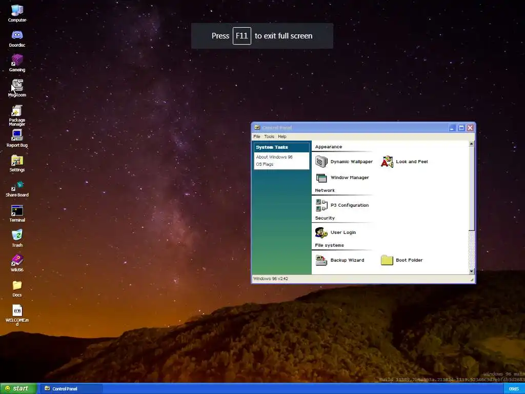Screen dimensions: 525x394
Task: Select the Share Board desktop shortcut
Action: [17, 189]
